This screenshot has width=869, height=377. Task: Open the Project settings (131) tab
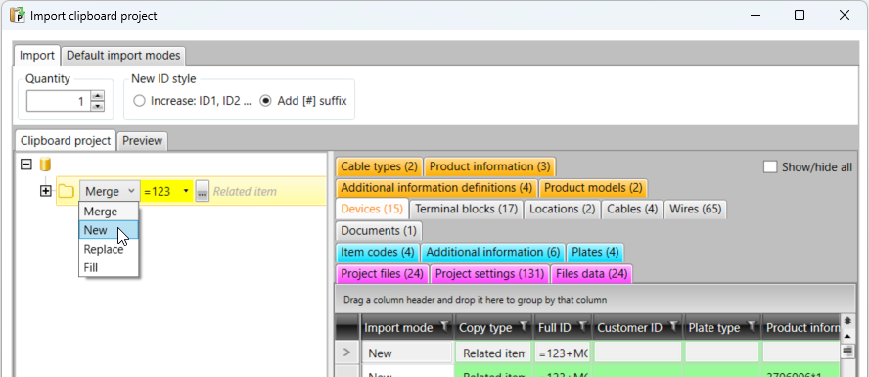pos(490,273)
